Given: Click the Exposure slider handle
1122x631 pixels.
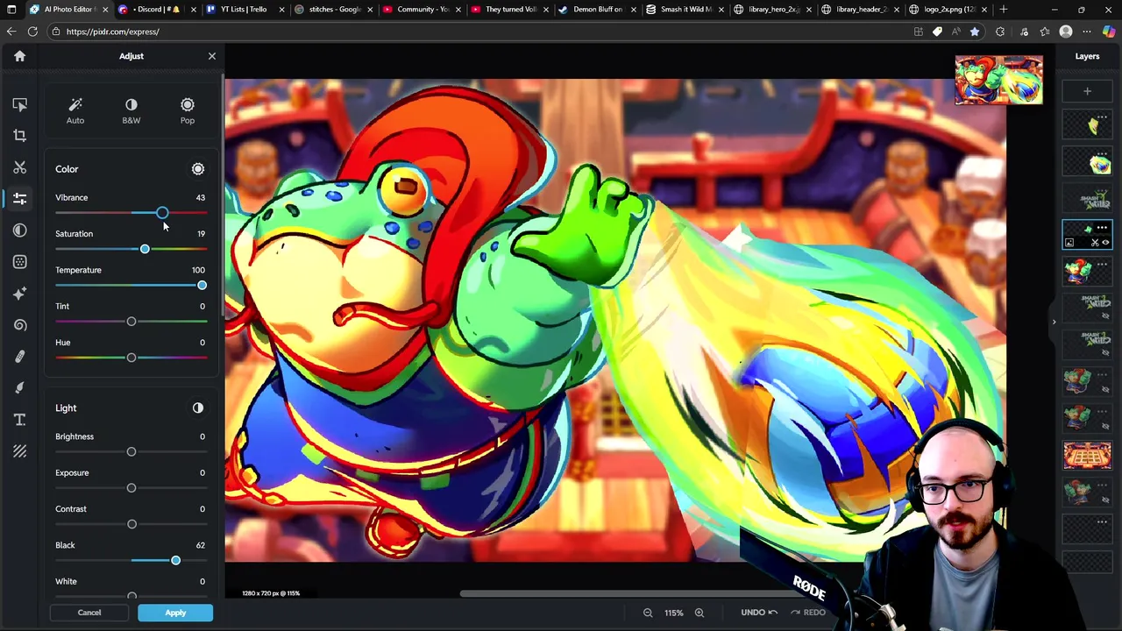Looking at the screenshot, I should [131, 488].
